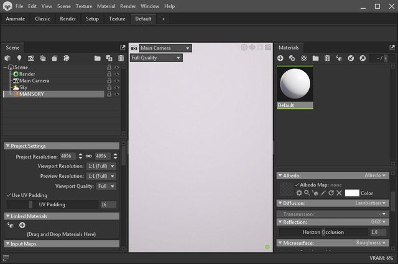Delete material using Materials trash icon
Viewport: 398px width, 264px height.
click(327, 58)
